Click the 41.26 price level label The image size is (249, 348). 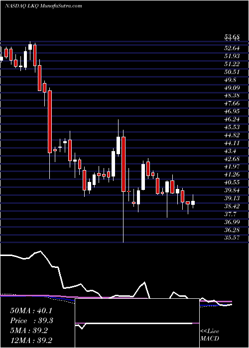pyautogui.click(x=232, y=174)
